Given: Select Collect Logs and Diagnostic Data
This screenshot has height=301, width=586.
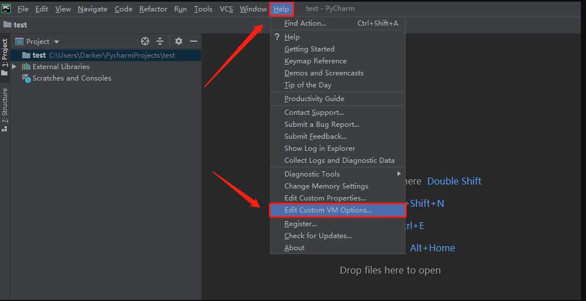Looking at the screenshot, I should point(338,160).
